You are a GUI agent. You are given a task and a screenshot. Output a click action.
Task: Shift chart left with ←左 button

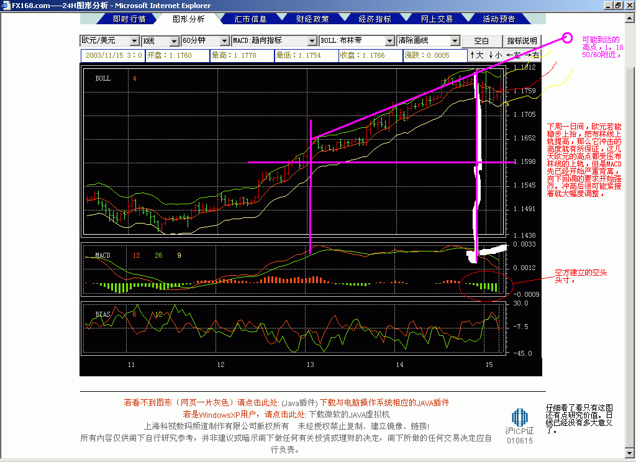click(x=513, y=55)
